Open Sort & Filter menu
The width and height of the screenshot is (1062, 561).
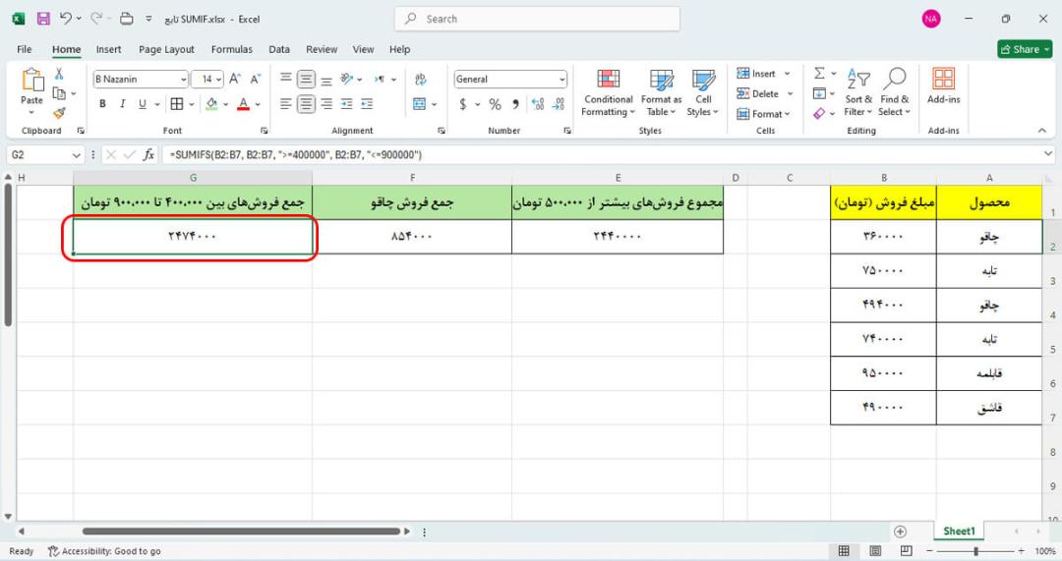(x=858, y=93)
